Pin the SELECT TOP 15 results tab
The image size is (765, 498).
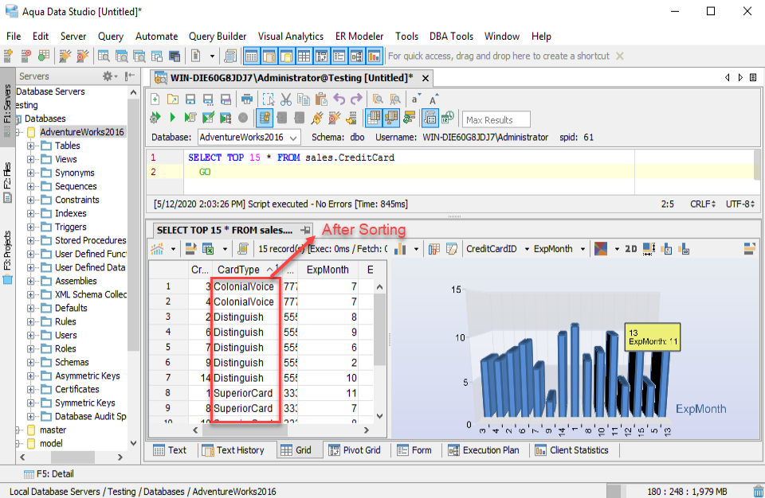pyautogui.click(x=305, y=230)
